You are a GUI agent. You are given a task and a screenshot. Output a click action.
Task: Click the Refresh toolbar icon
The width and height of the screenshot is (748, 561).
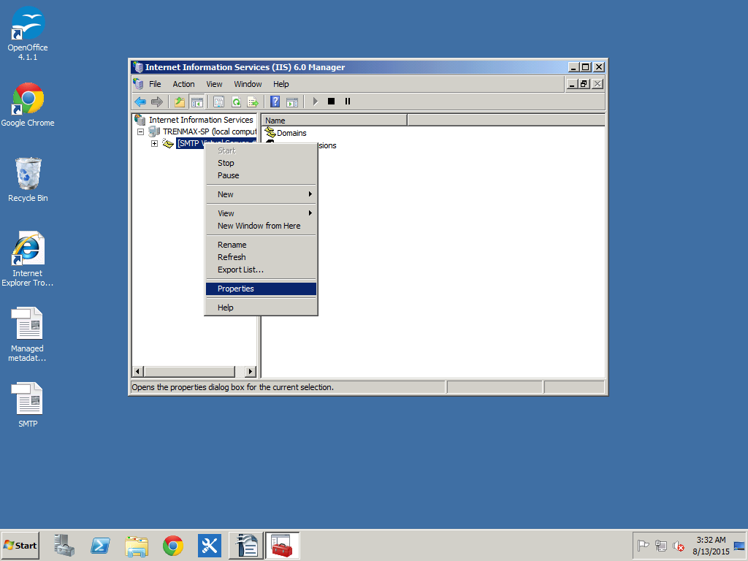coord(236,102)
